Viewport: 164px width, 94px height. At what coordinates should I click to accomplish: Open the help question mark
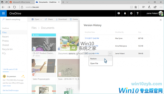(x=137, y=13)
